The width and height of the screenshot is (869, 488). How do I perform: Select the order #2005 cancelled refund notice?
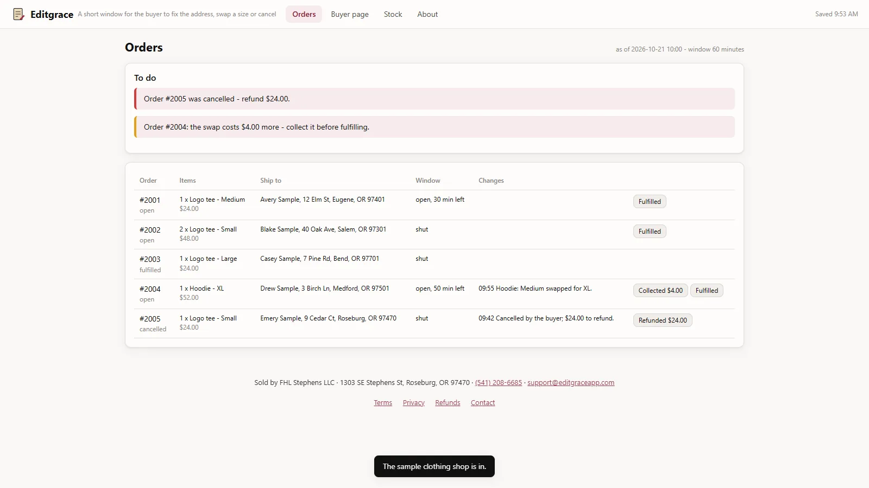434,99
